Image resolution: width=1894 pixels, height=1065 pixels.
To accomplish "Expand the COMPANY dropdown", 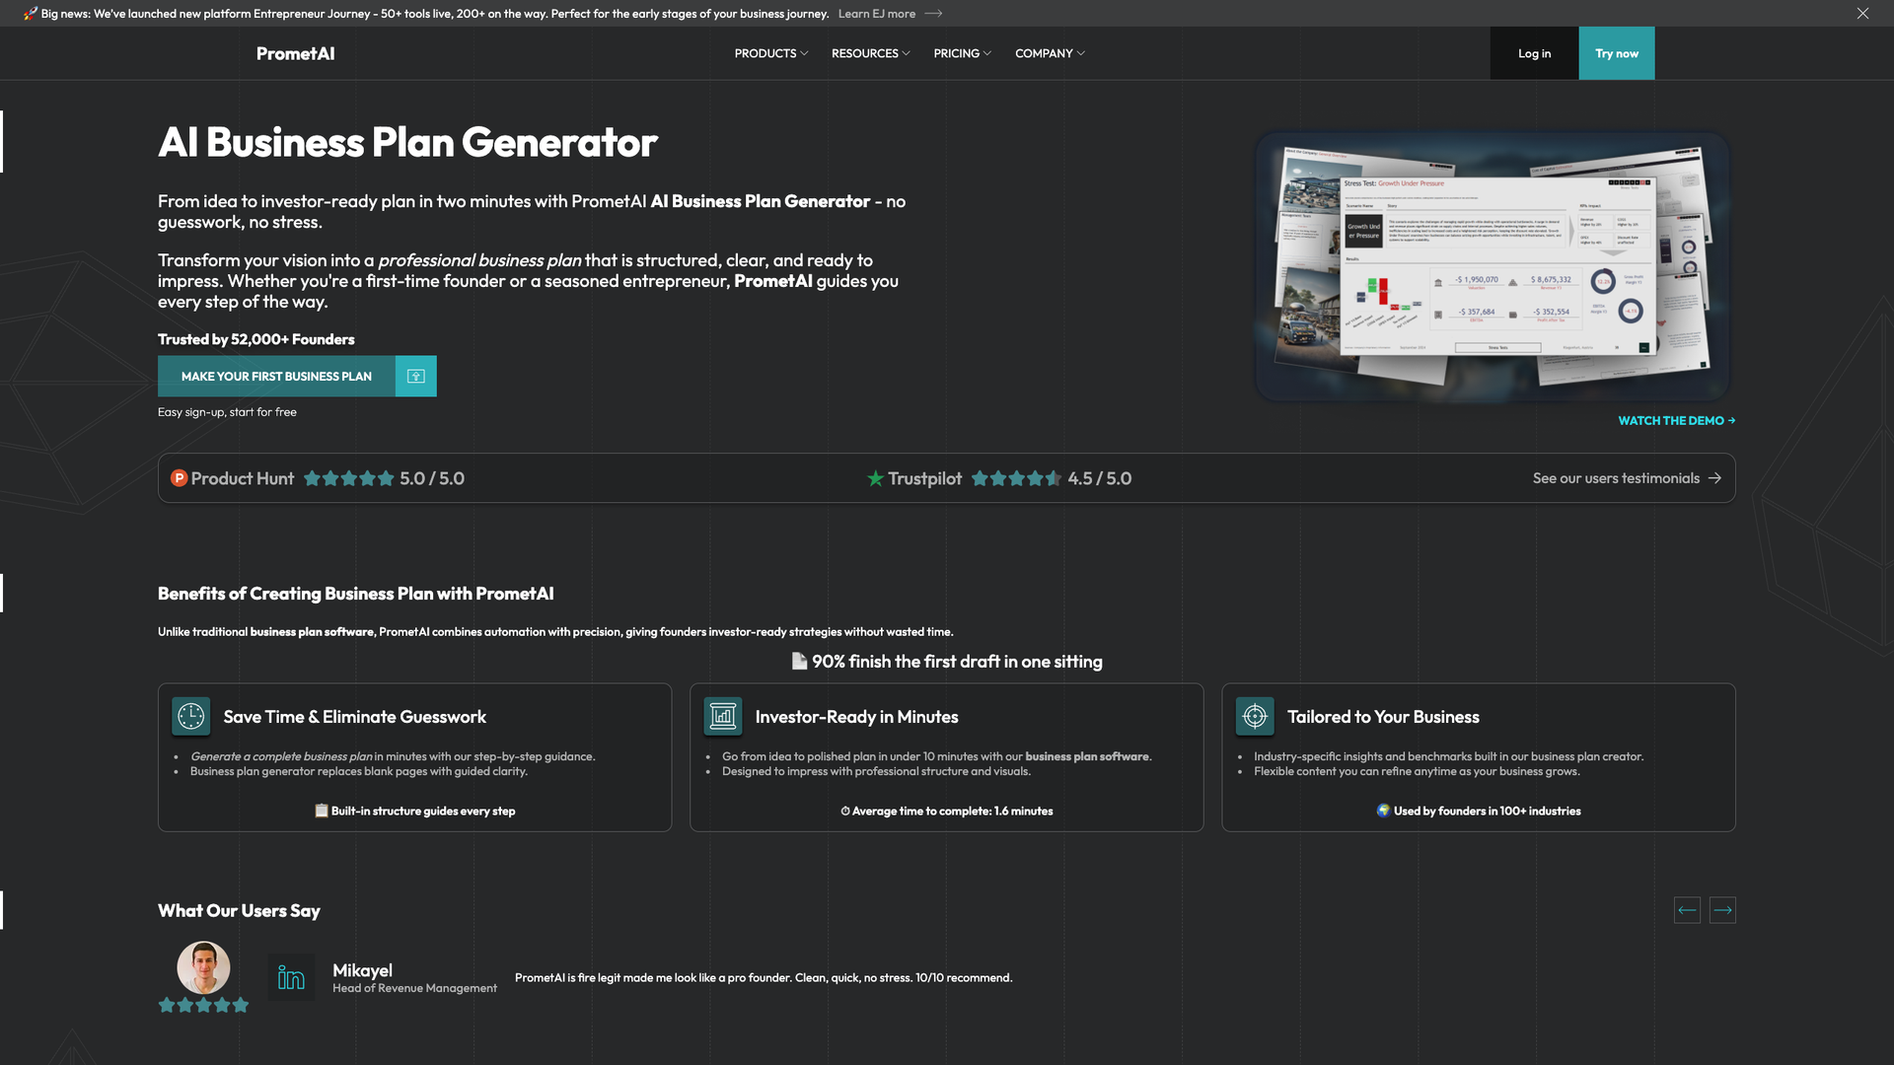I will [x=1049, y=53].
